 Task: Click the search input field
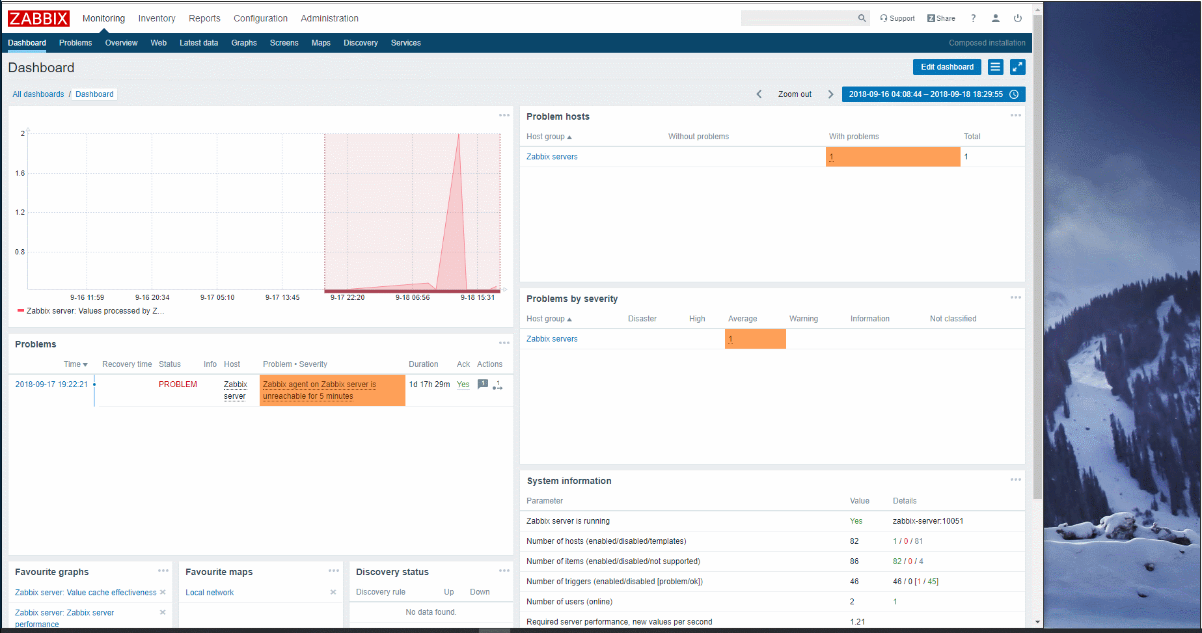798,18
